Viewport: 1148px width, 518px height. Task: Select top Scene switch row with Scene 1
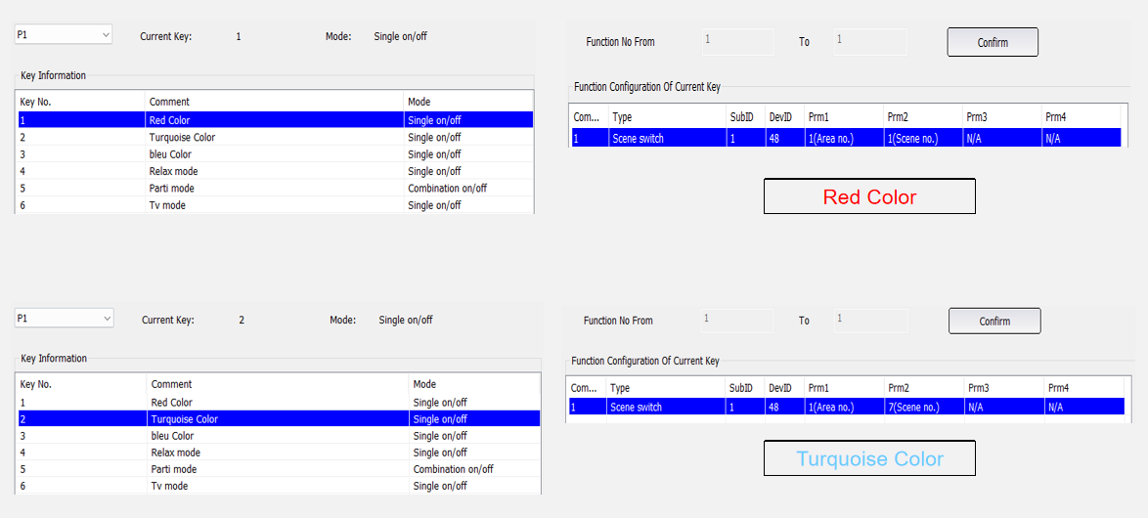point(846,138)
